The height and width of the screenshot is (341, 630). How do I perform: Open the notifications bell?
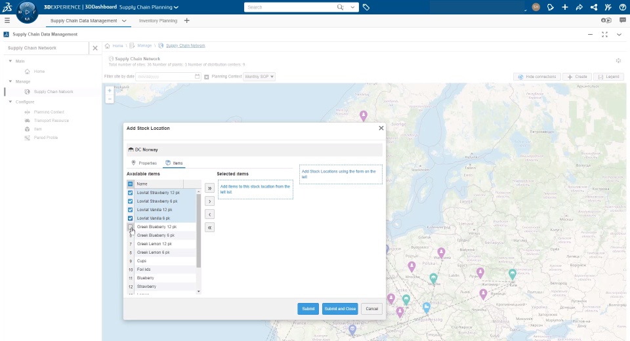(551, 7)
